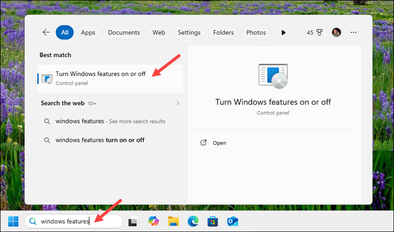Launch Copilot from the taskbar
394x232 pixels.
(153, 221)
